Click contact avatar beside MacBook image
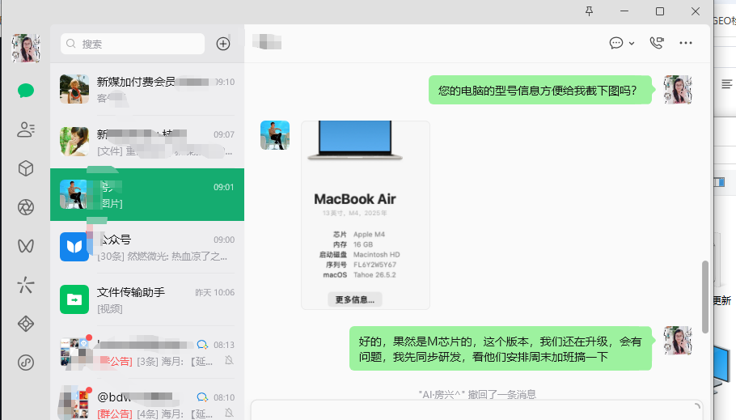Image resolution: width=736 pixels, height=420 pixels. (x=275, y=135)
